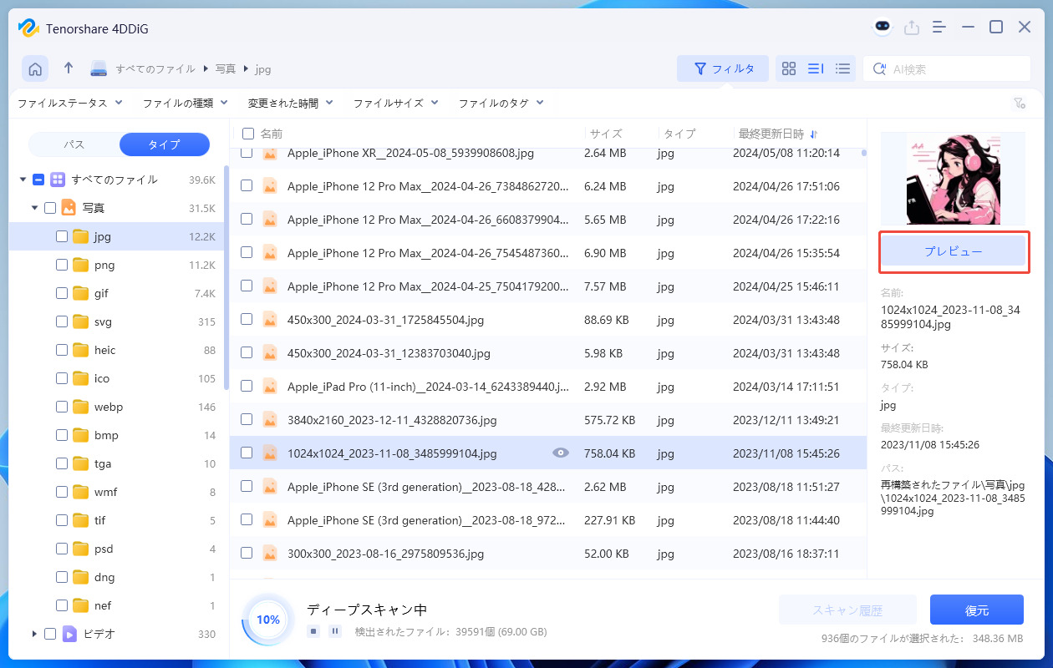This screenshot has height=668, width=1053.
Task: Click the 10% scan progress circle
Action: (267, 620)
